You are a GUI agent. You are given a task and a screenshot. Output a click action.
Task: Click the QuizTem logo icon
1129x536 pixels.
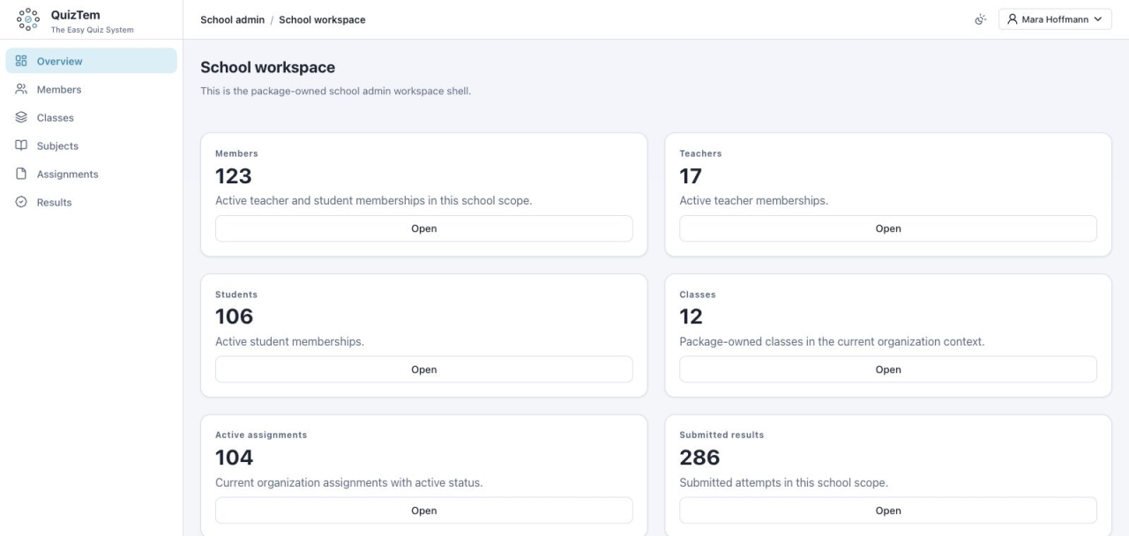click(x=28, y=19)
